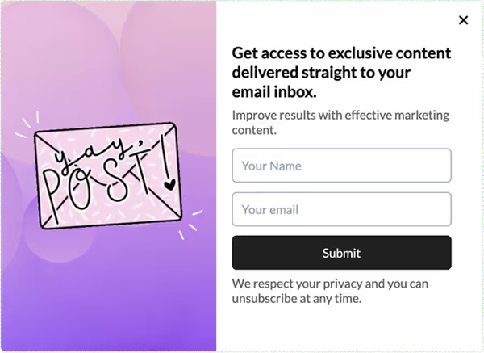The width and height of the screenshot is (484, 353).
Task: Click the "email inbox." line of the headline
Action: pyautogui.click(x=273, y=91)
